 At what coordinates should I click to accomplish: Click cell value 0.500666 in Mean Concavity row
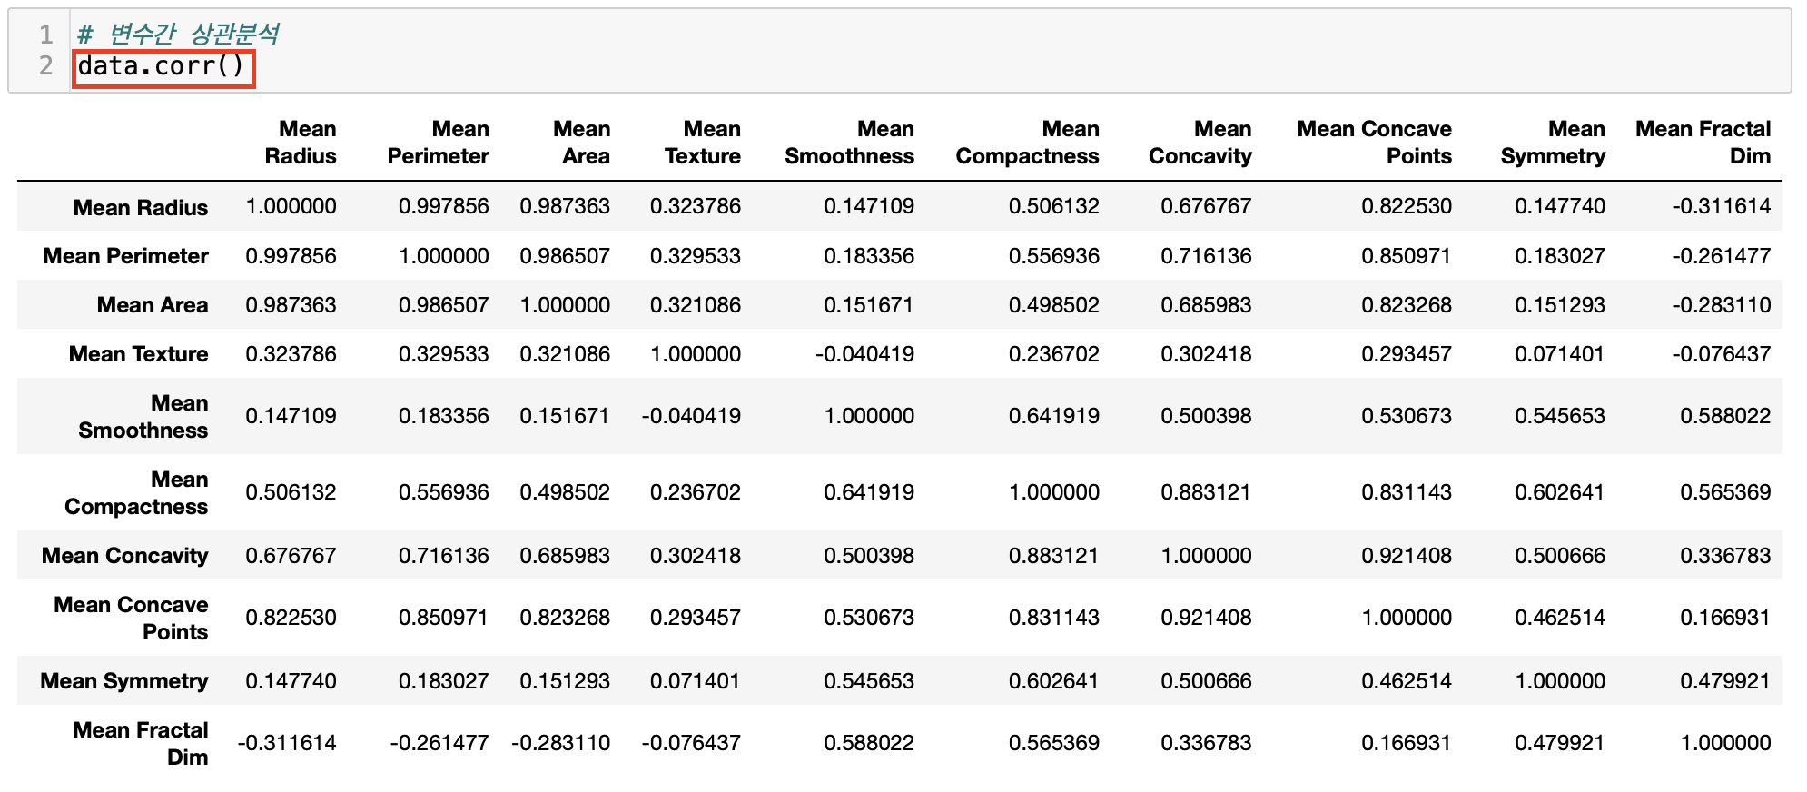1560,556
